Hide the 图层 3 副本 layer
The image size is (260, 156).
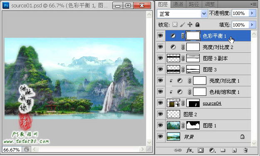coord(160,58)
